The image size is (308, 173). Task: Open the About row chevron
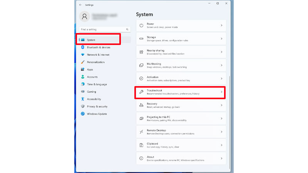coord(221,158)
